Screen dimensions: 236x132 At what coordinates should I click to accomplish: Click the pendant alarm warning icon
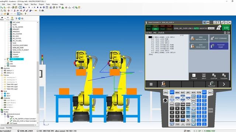tap(219, 27)
